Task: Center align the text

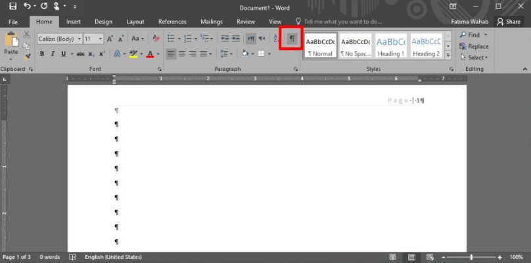Action: [182, 54]
